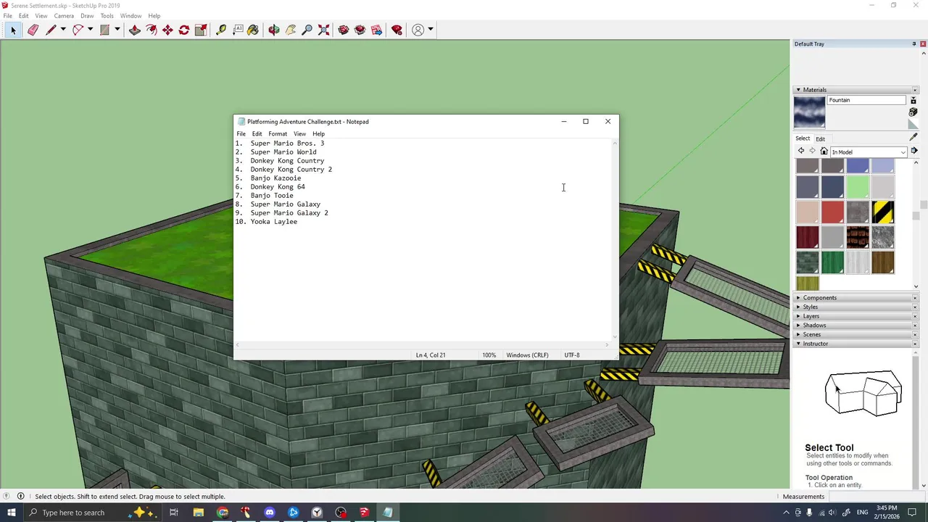
Task: Collapse the Materials panel
Action: [798, 90]
